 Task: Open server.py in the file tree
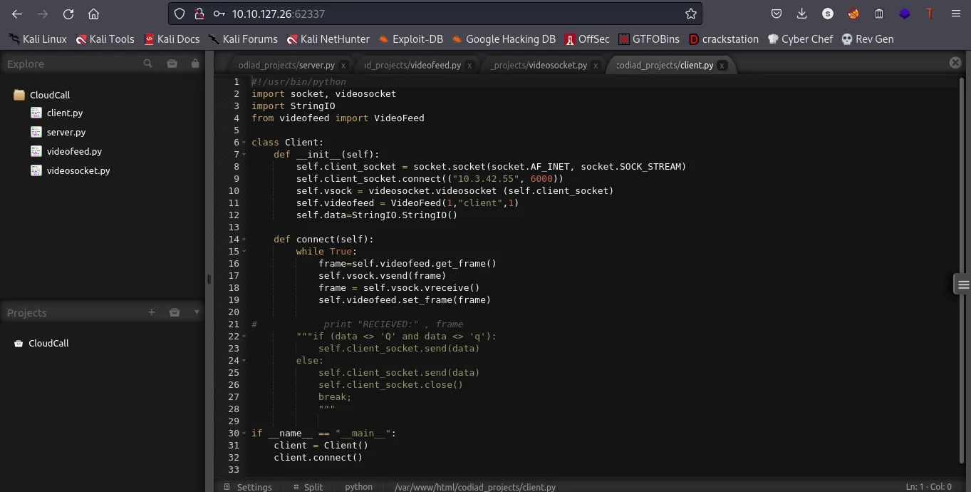(x=66, y=132)
